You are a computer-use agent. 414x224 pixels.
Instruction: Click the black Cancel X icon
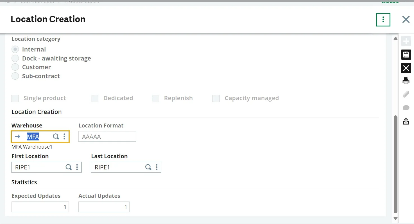(x=406, y=68)
